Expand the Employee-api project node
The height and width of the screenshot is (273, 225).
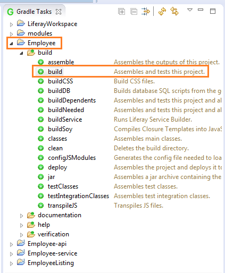(x=11, y=244)
